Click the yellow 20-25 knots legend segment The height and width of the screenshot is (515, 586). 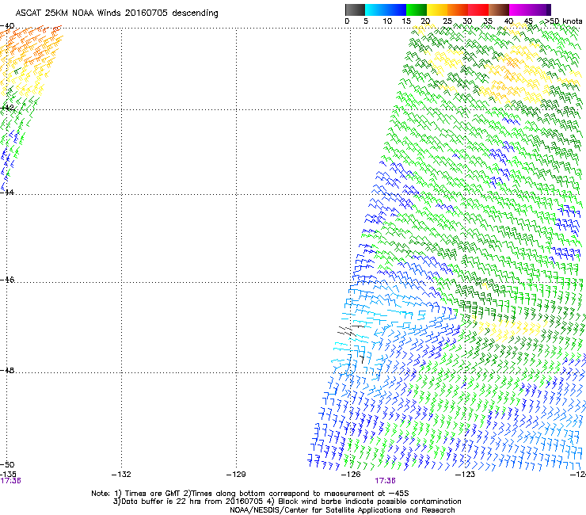pos(437,10)
